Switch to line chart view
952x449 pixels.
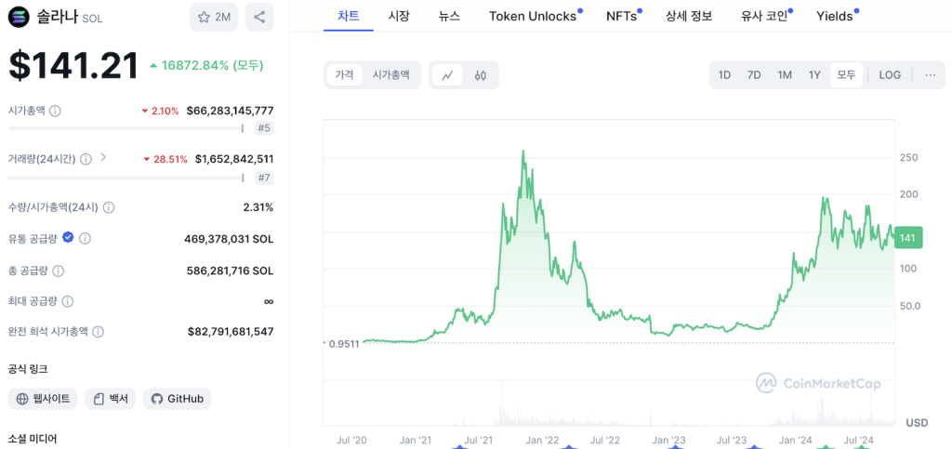(447, 76)
